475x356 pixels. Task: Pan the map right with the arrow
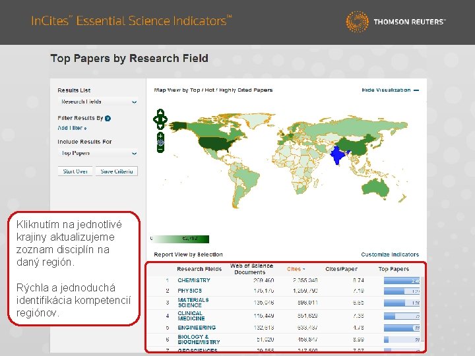tap(165, 119)
